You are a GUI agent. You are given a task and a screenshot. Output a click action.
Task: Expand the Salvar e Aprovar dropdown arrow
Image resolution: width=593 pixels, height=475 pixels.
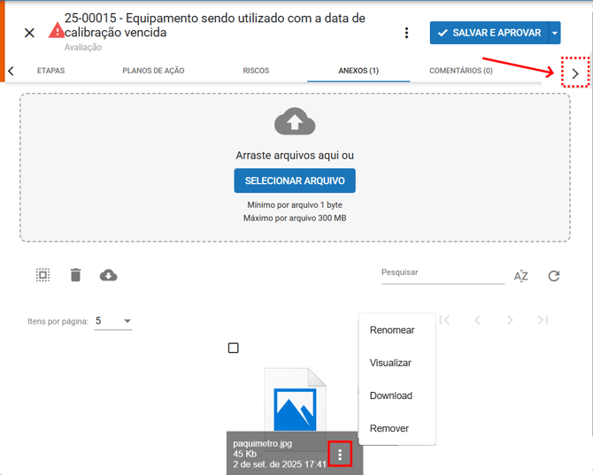(x=555, y=33)
